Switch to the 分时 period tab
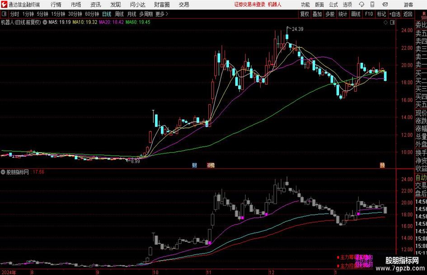Viewport: 427px width, 275px height. click(15, 14)
